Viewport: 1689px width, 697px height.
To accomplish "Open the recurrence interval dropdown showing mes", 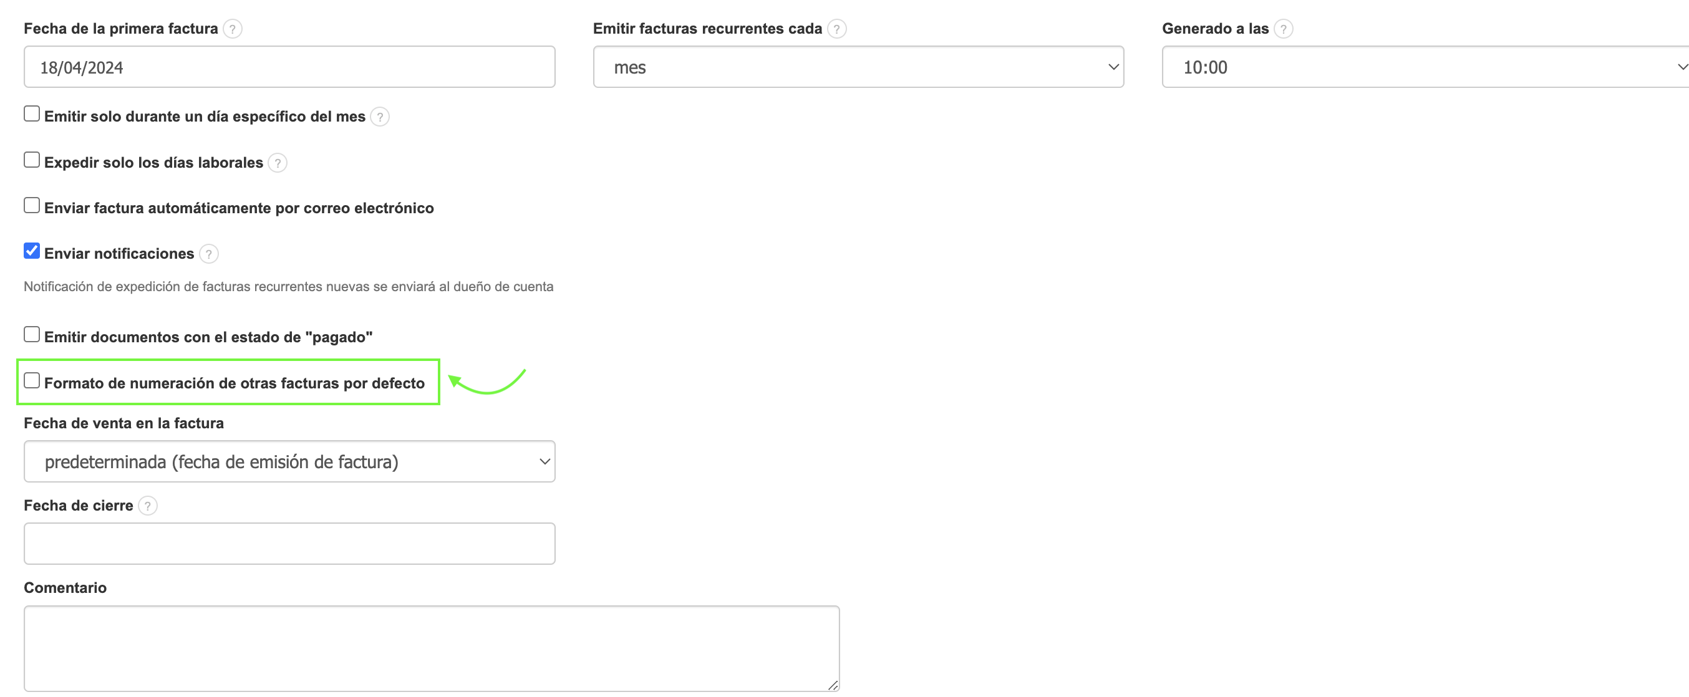I will click(858, 67).
